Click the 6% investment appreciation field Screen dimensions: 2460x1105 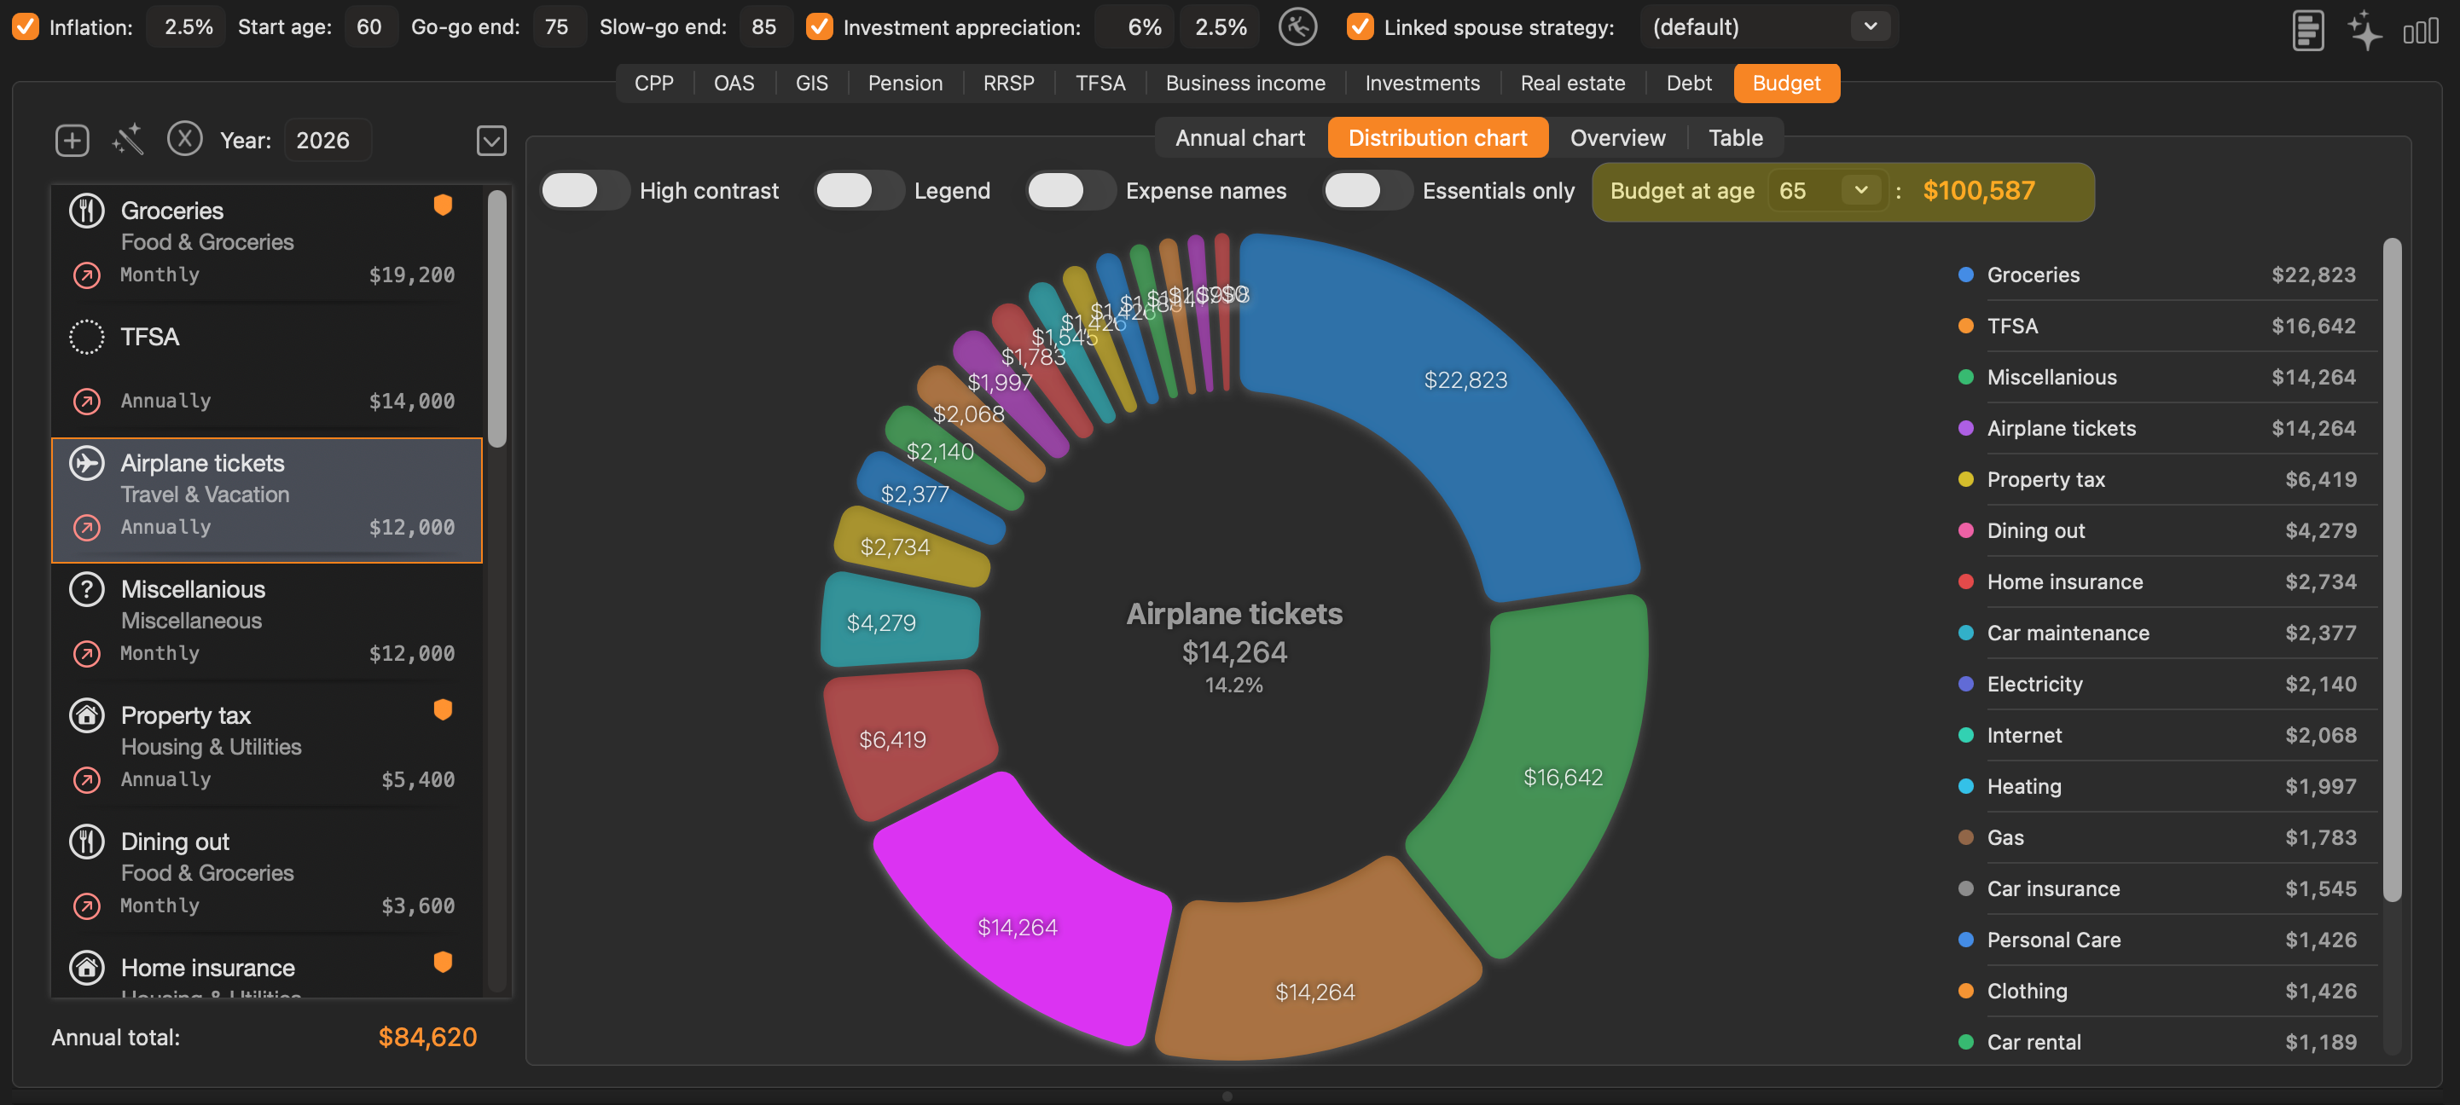pyautogui.click(x=1134, y=26)
